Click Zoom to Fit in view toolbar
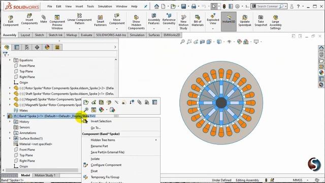The image size is (325, 183). (x=182, y=42)
